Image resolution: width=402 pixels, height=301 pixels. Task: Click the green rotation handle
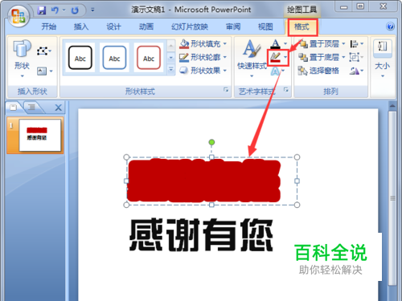(211, 142)
